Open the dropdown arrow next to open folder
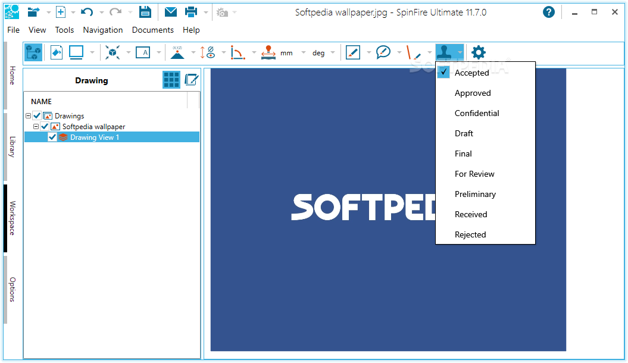Screen dimensions: 628x363 point(48,13)
